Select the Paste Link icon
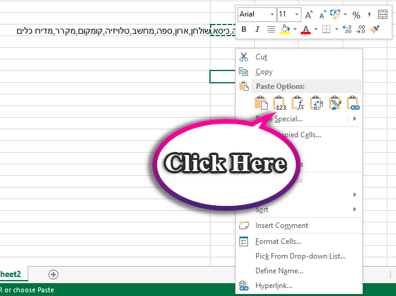Viewport: 396px width, 296px height. pos(354,103)
